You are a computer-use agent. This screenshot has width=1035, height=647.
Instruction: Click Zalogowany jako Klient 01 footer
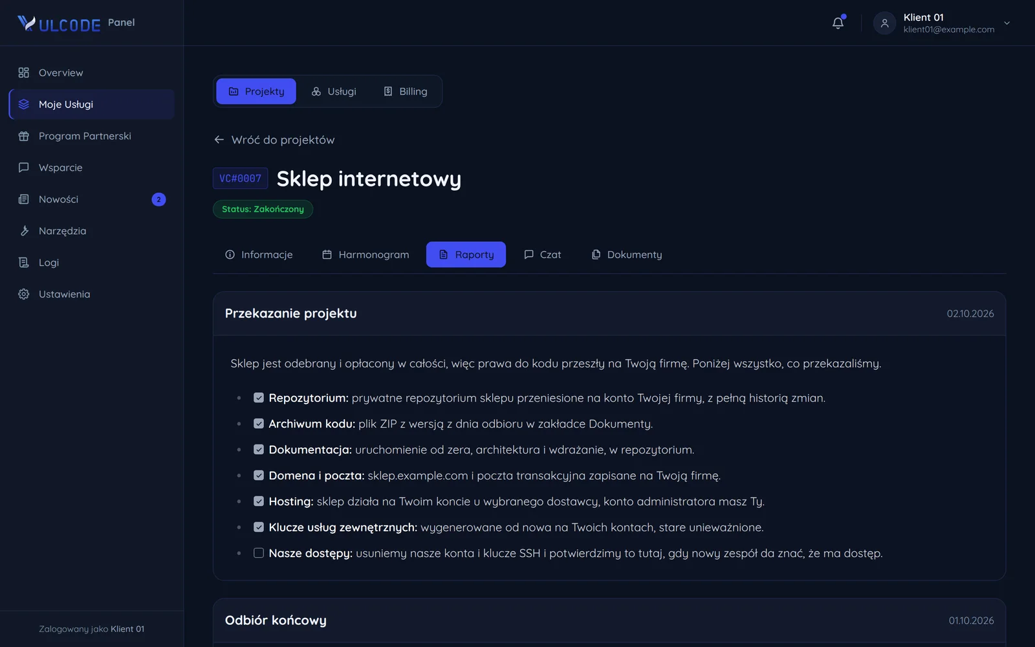91,629
